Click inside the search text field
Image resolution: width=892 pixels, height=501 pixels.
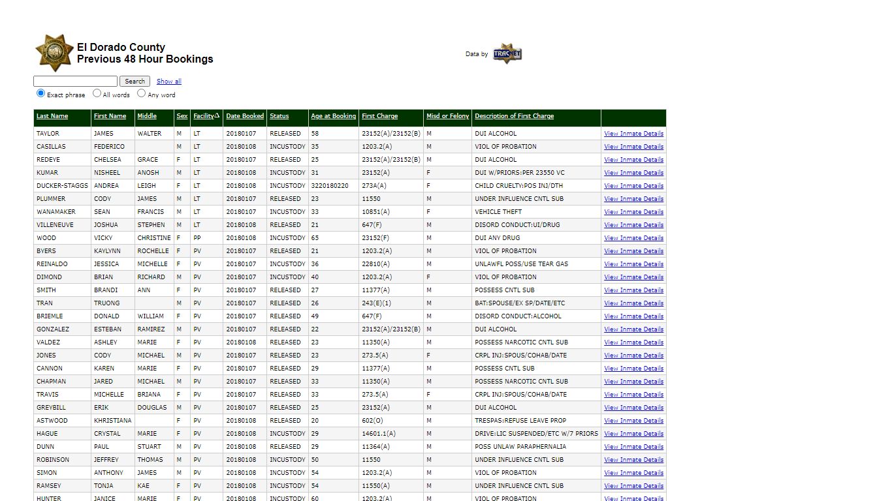pyautogui.click(x=75, y=82)
